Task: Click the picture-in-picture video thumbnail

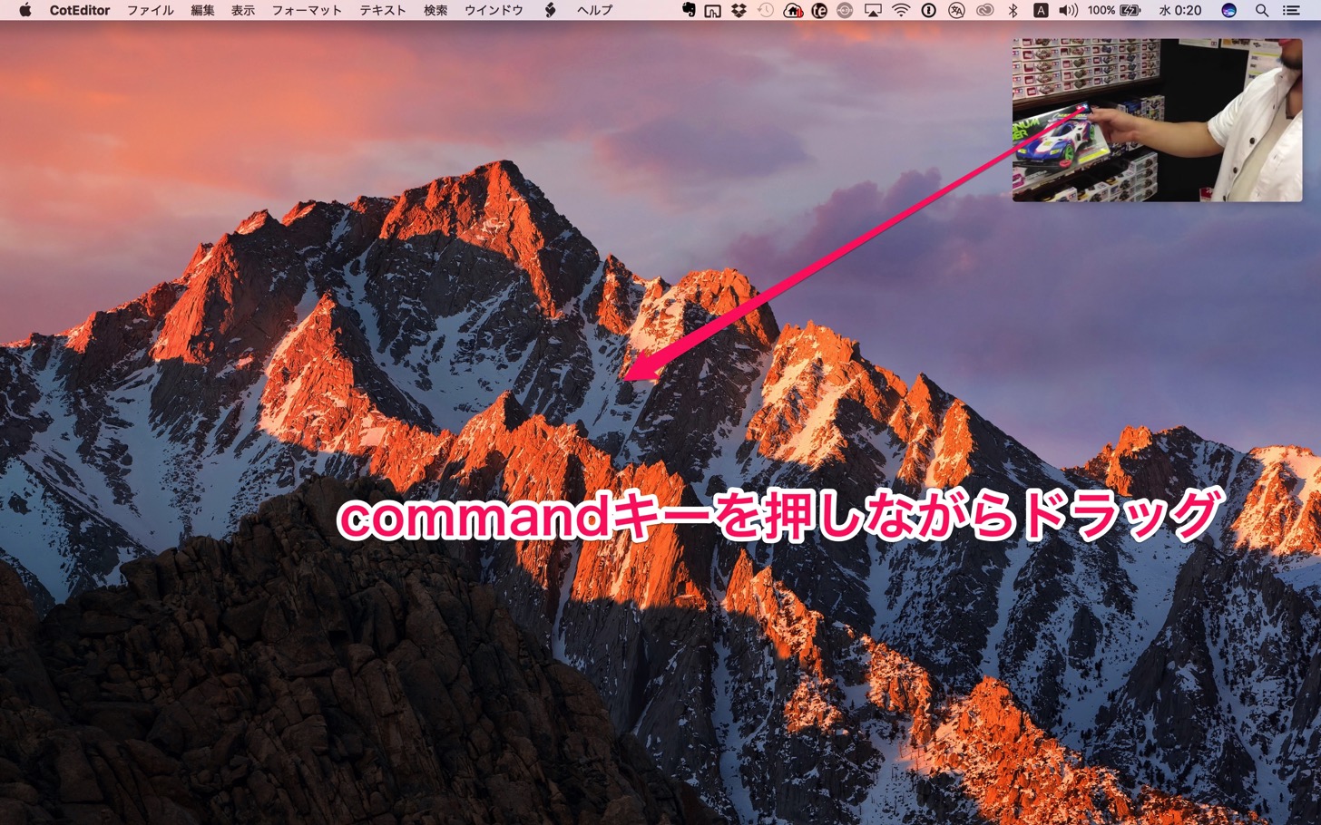Action: pyautogui.click(x=1157, y=120)
